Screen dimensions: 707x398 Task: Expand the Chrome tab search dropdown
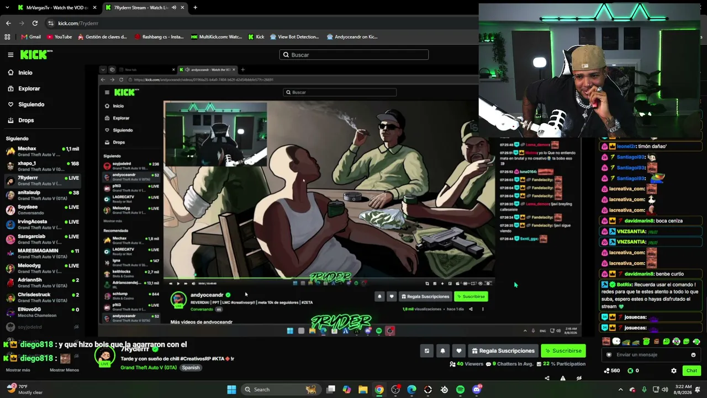tap(7, 8)
